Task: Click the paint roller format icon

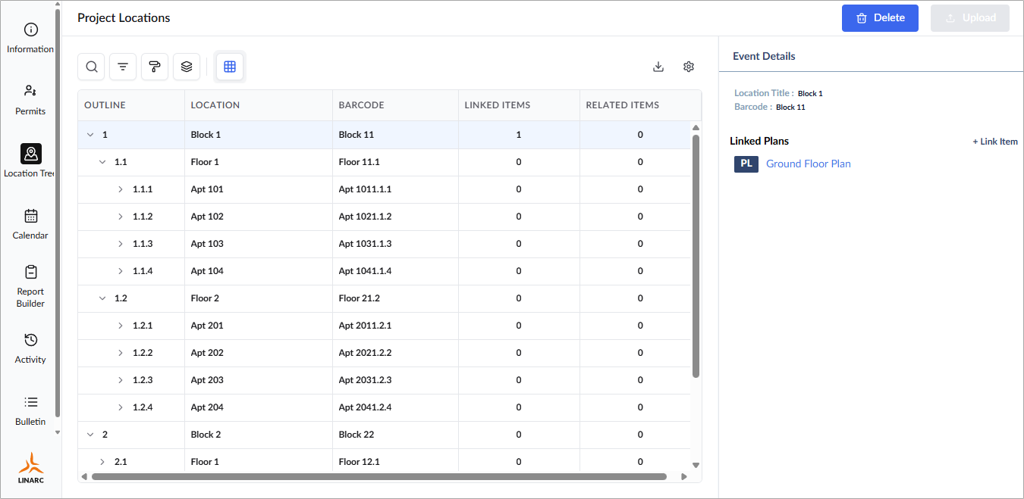Action: 155,67
